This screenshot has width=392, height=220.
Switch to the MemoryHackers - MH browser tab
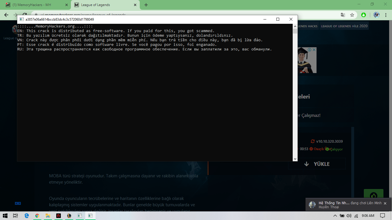(36, 5)
